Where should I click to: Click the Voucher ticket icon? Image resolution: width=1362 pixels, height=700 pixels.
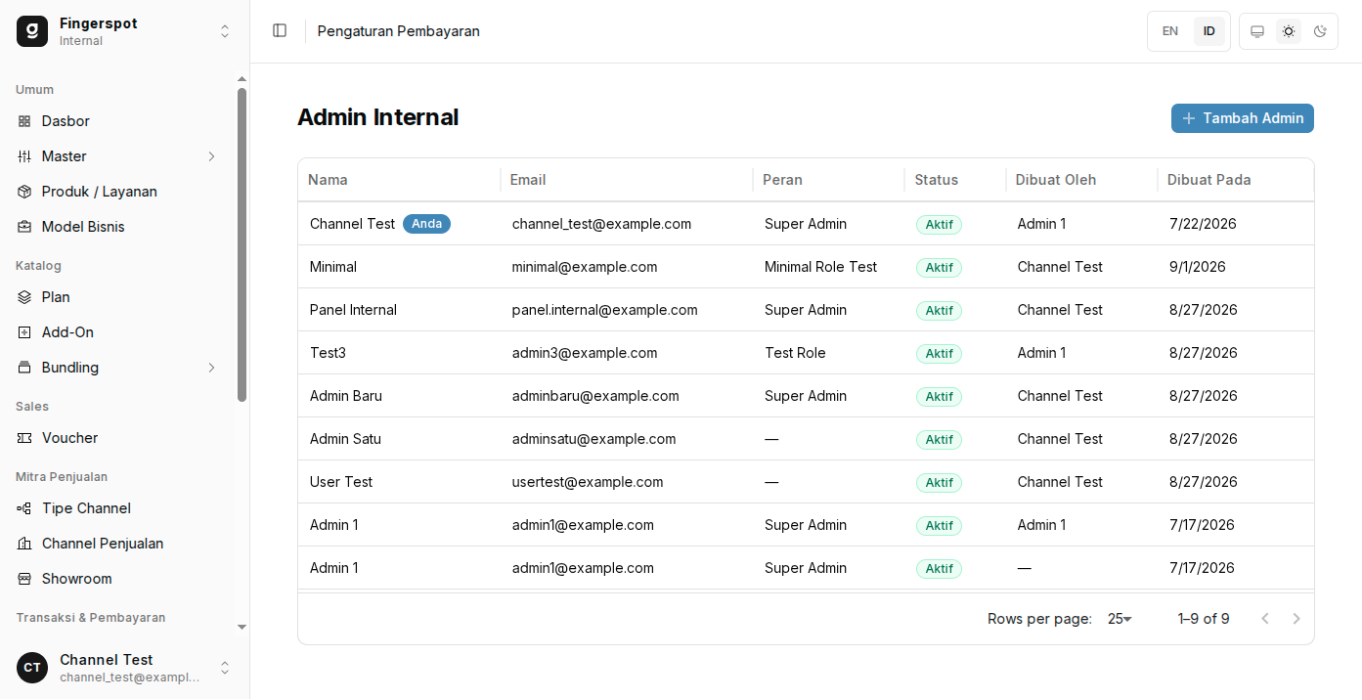coord(24,438)
